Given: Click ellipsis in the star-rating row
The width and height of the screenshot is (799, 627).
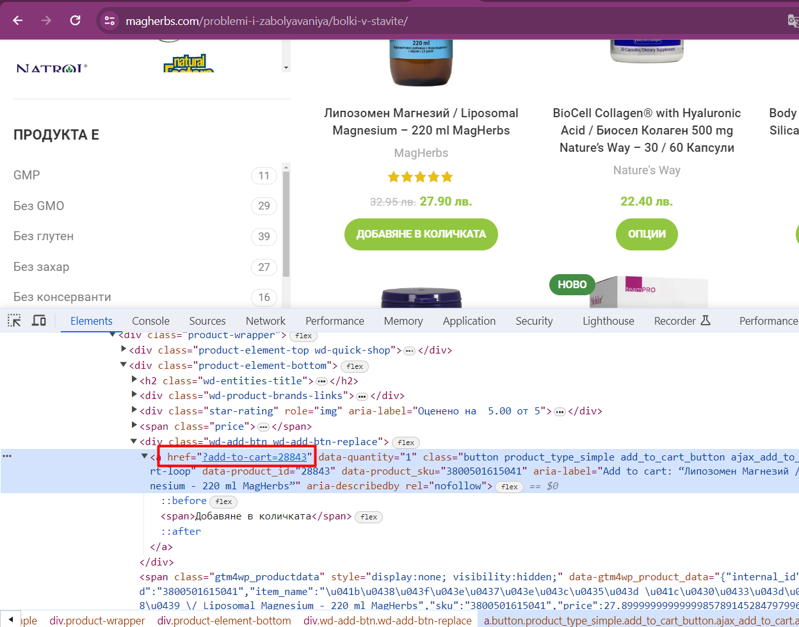Looking at the screenshot, I should pos(560,412).
